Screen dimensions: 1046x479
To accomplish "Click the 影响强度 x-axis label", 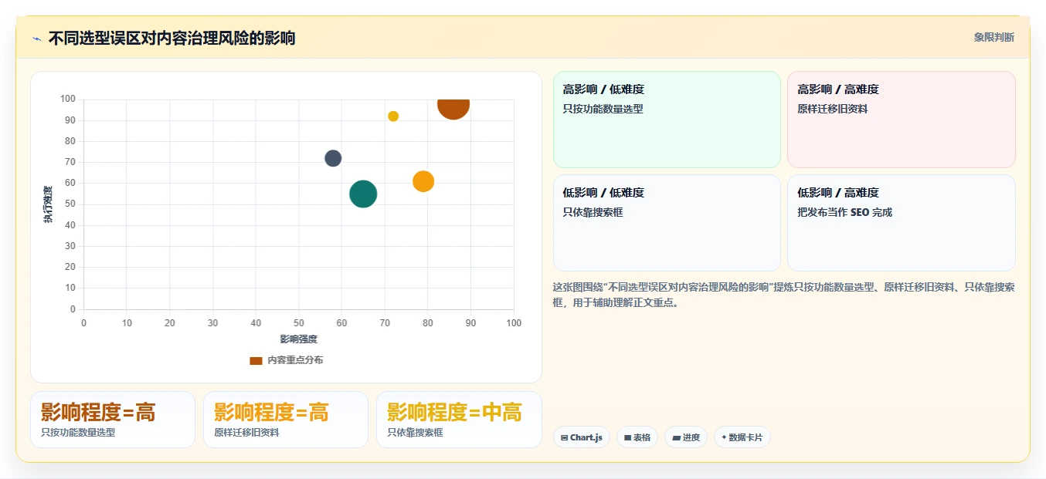I will point(299,339).
